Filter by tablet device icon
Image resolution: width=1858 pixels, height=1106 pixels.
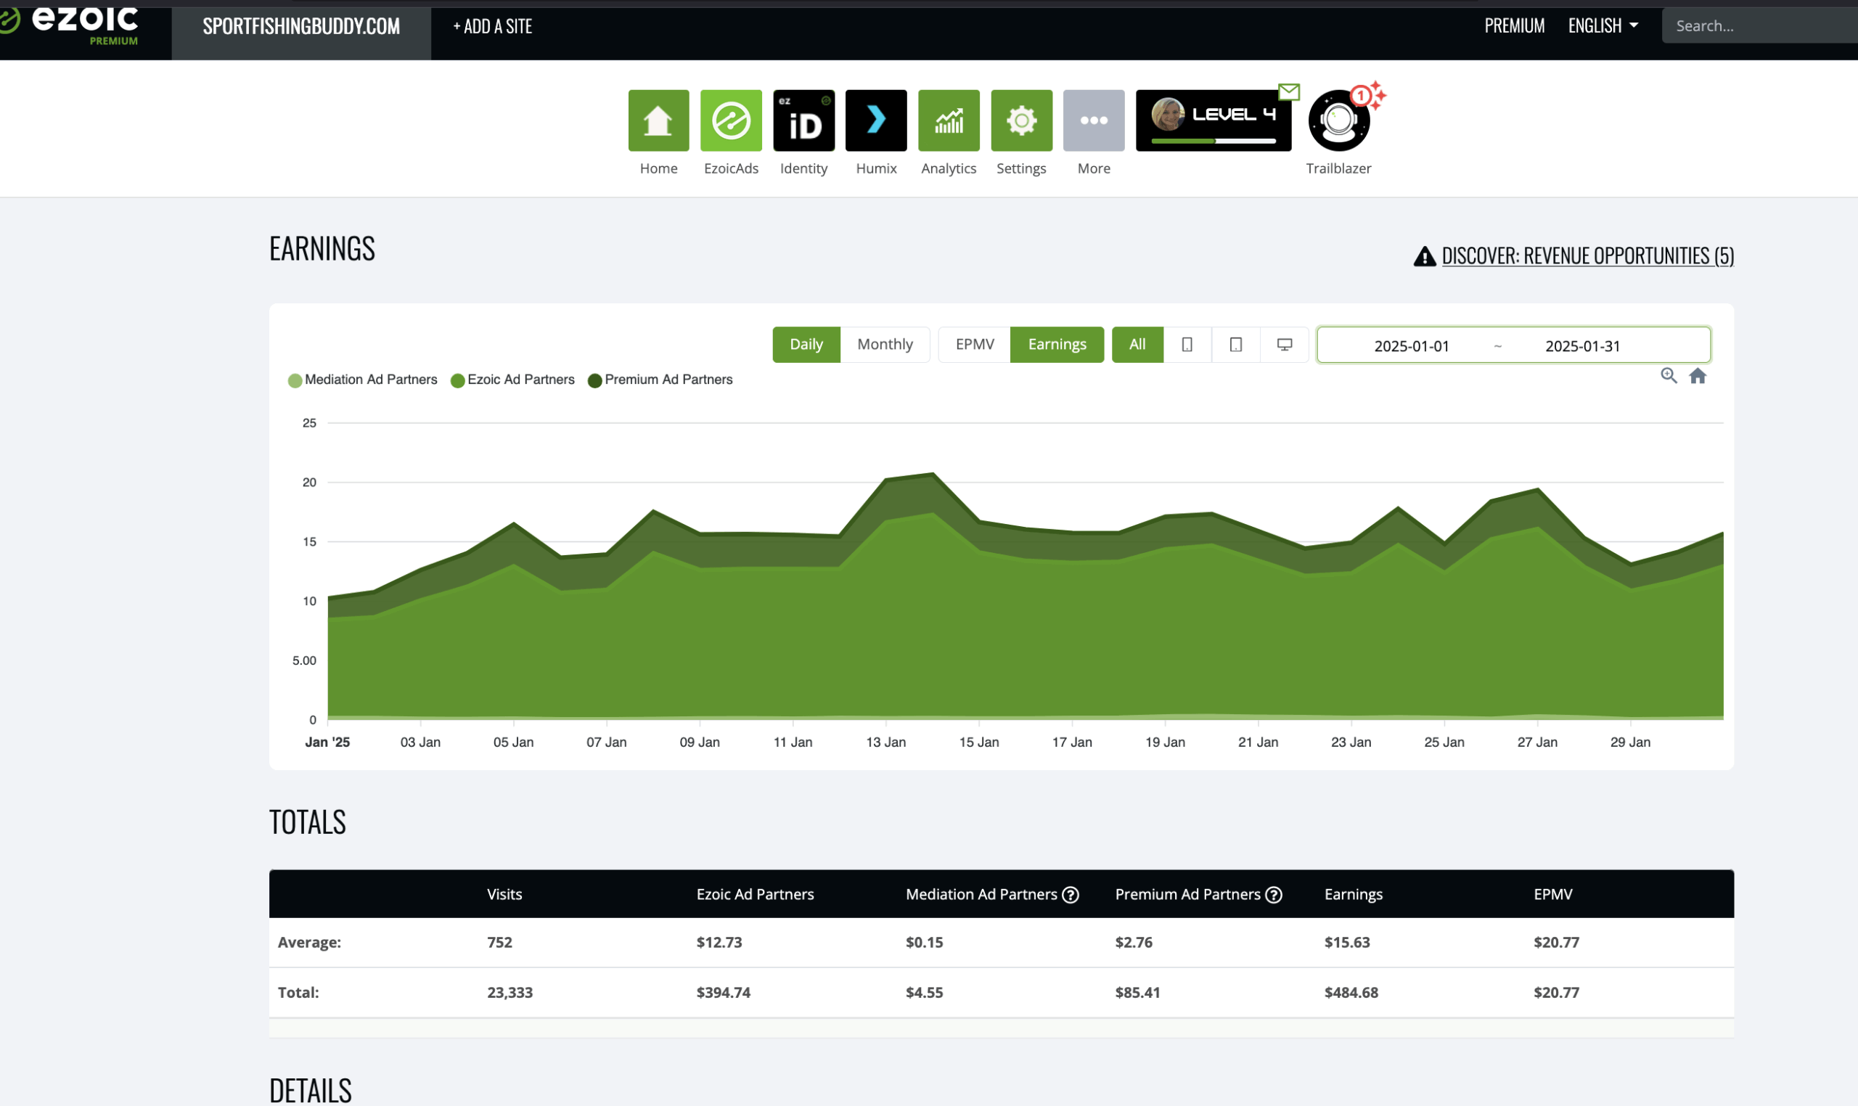click(x=1236, y=344)
